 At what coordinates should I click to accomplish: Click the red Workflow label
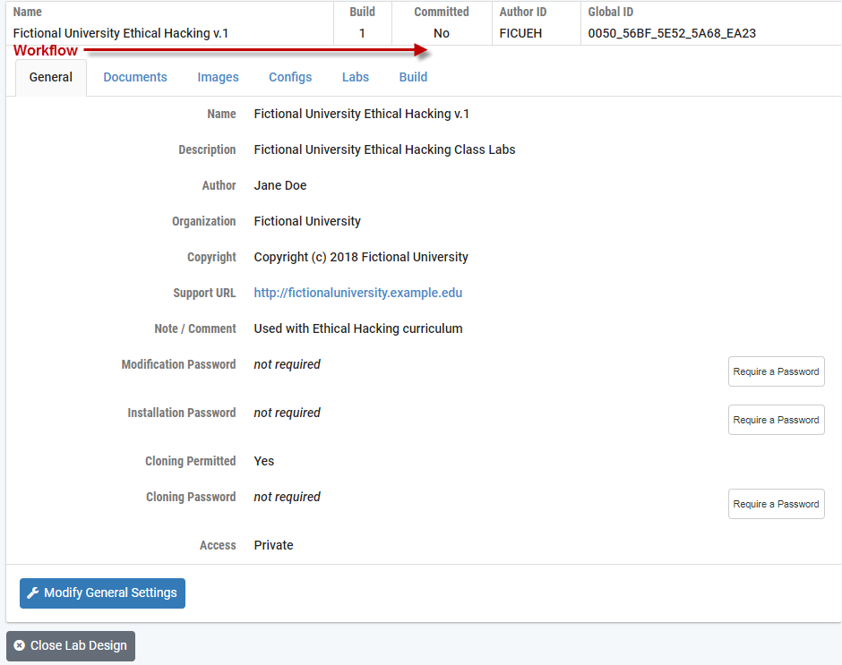pos(46,51)
